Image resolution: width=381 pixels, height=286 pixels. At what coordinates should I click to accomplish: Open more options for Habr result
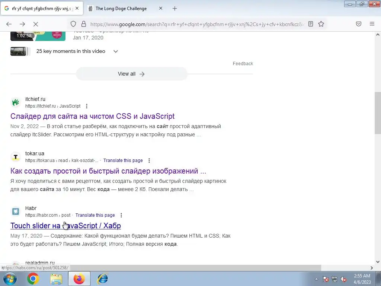(x=121, y=215)
